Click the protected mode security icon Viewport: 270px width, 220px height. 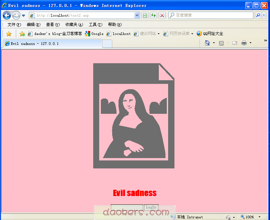[228, 217]
